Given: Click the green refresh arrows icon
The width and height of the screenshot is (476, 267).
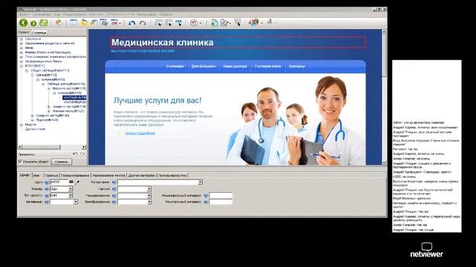Looking at the screenshot, I should point(44,23).
